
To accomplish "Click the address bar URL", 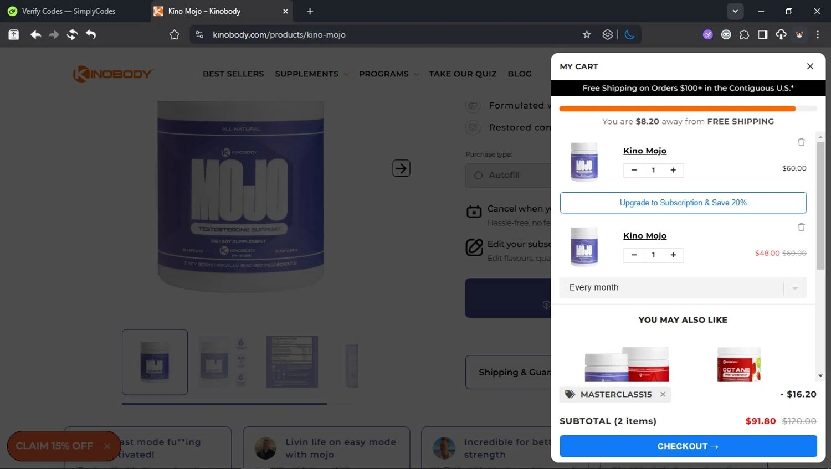I will coord(279,34).
